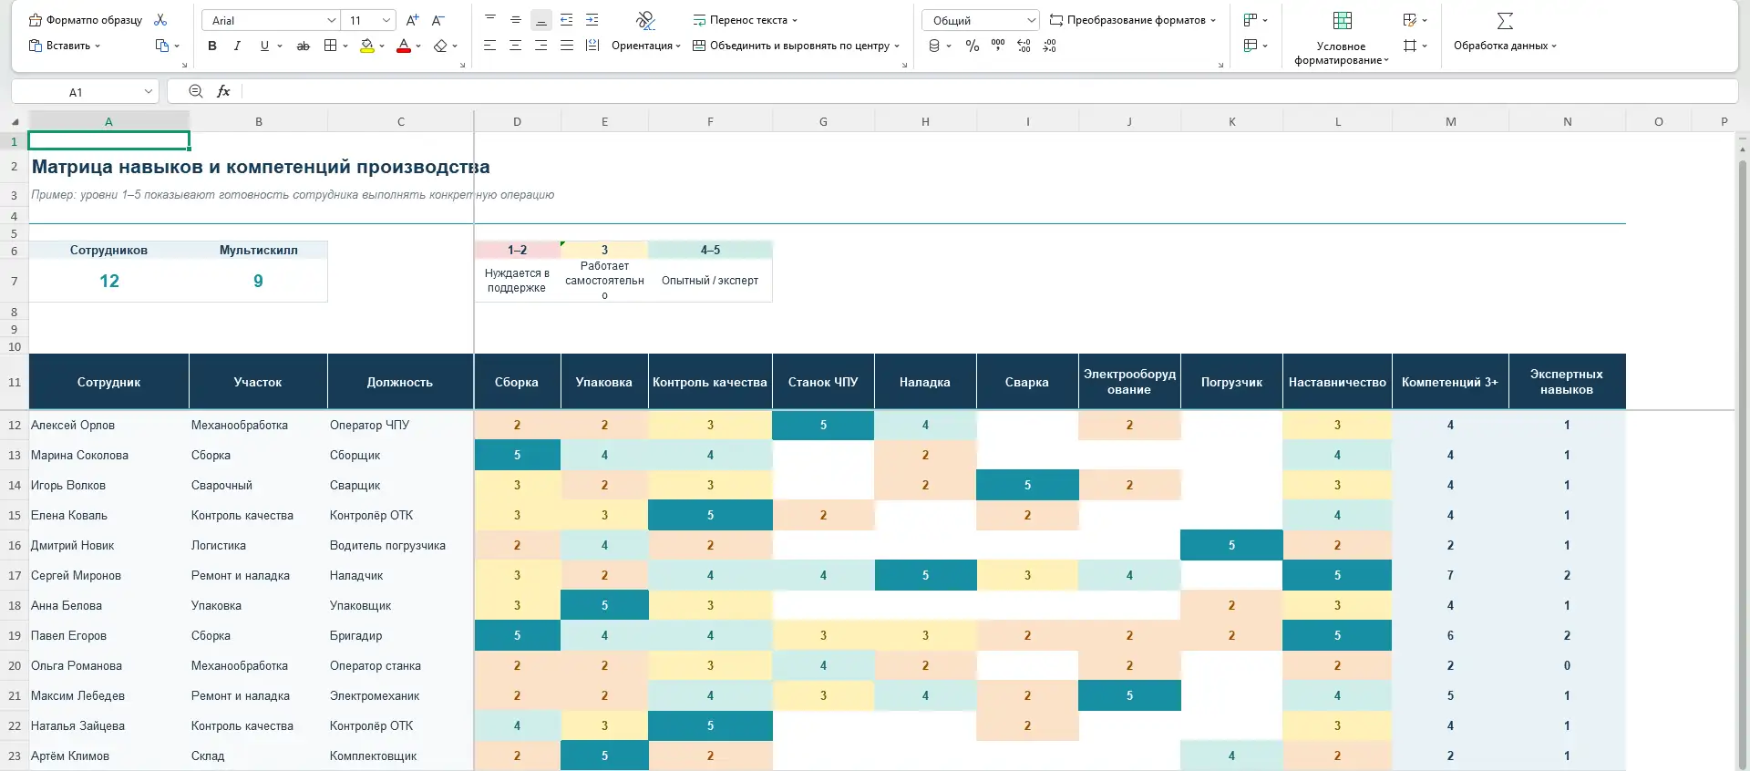Open the Ориентация menu
This screenshot has height=771, width=1750.
646,46
